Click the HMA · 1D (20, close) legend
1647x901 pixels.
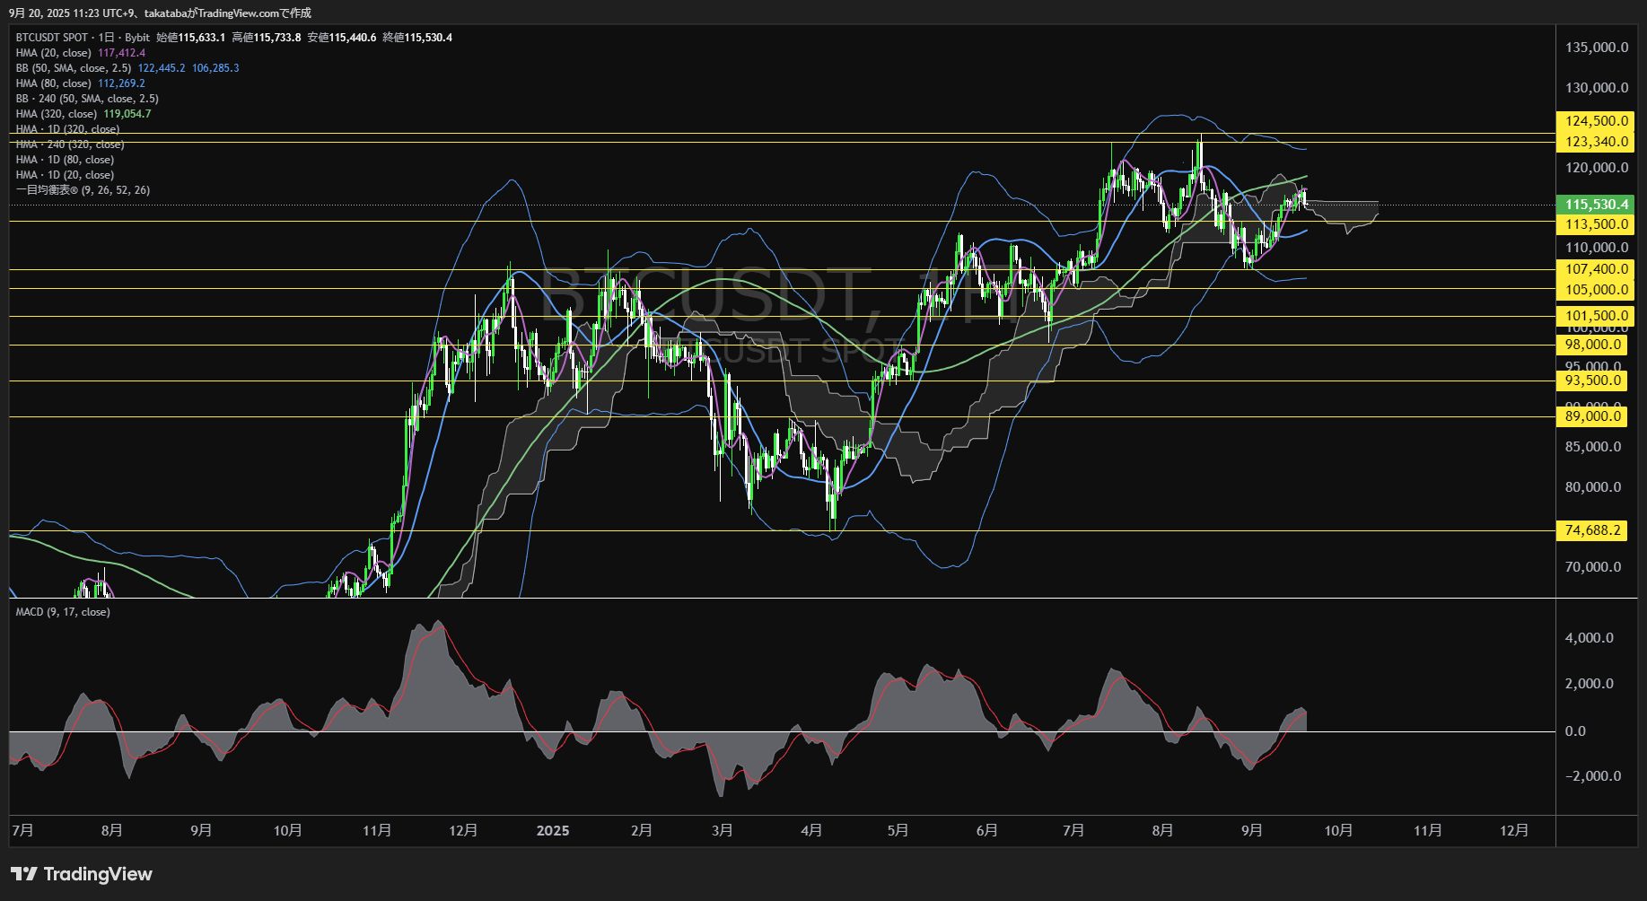[65, 175]
